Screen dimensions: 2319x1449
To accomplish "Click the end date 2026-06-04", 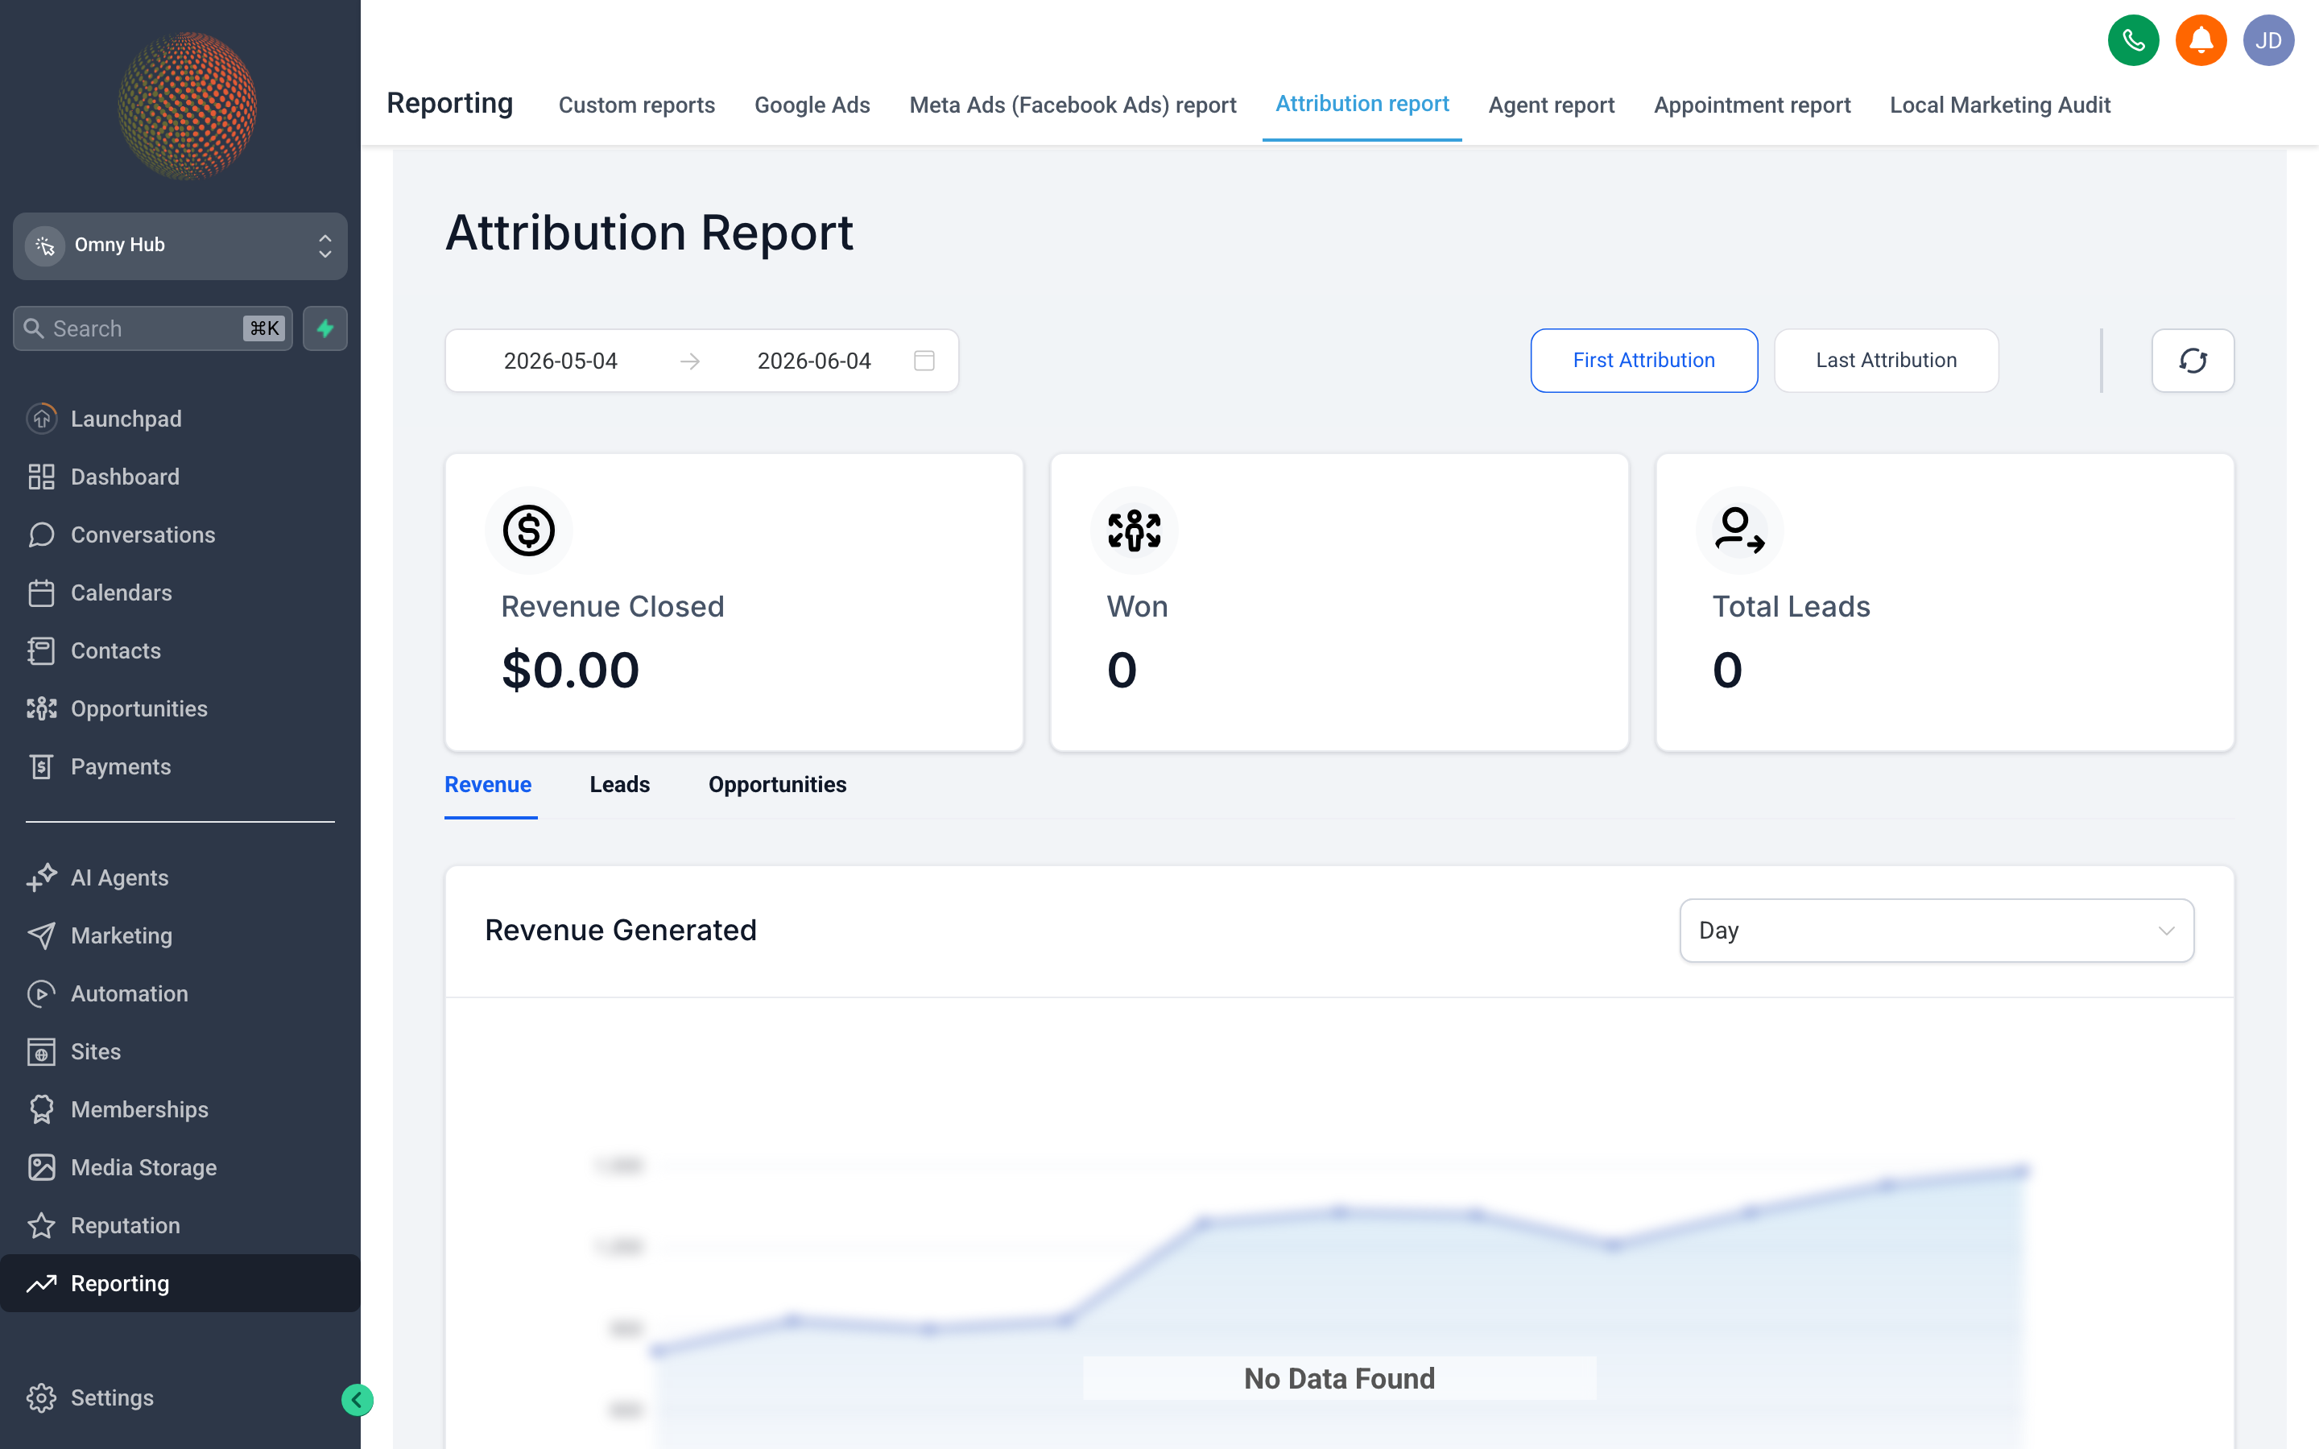I will click(813, 361).
